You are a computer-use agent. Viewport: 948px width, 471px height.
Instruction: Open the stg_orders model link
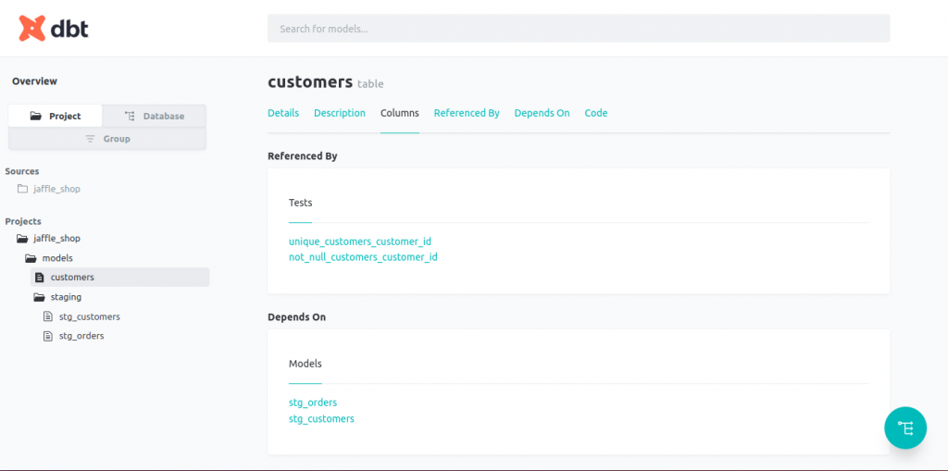313,403
